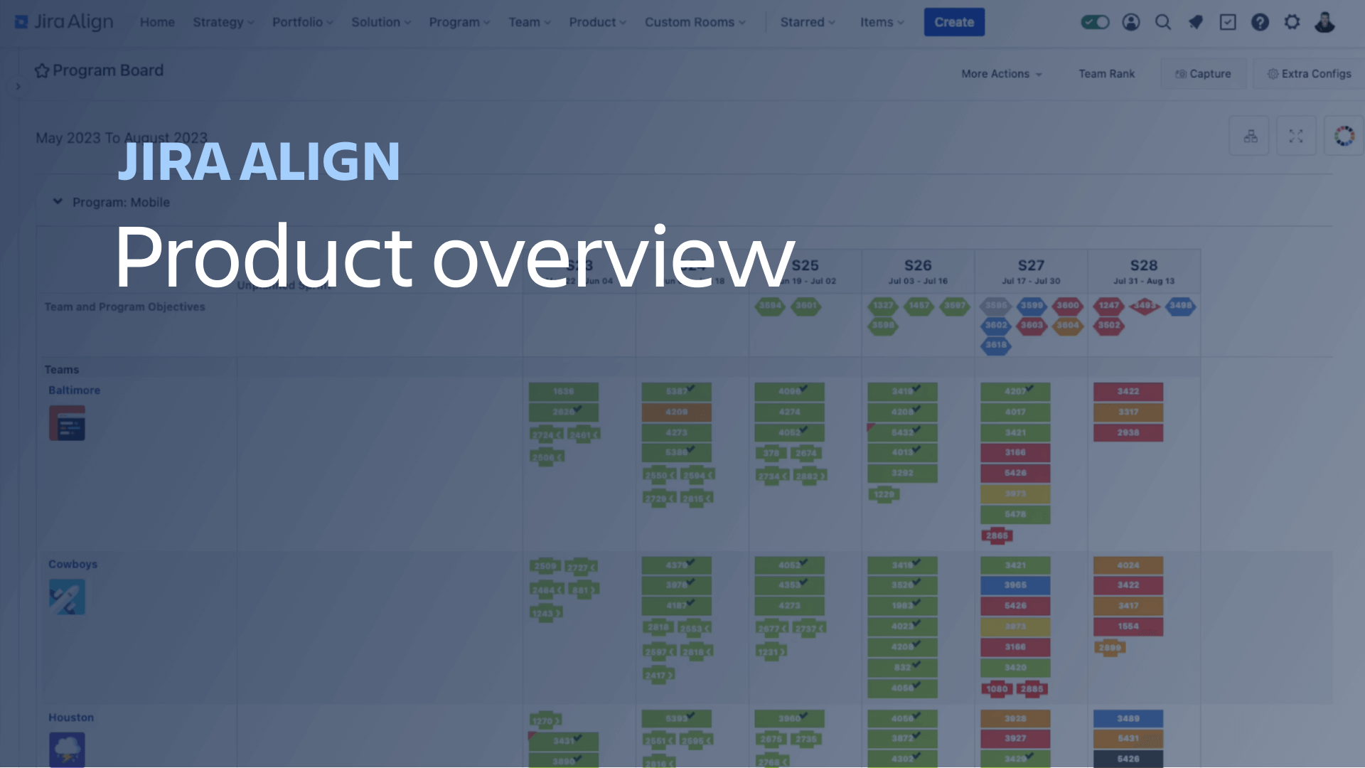Click the Baltimore team thumbnail
This screenshot has height=768, width=1365.
point(65,423)
